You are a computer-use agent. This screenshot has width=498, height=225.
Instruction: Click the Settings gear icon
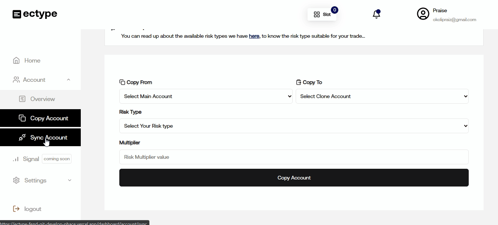point(16,180)
